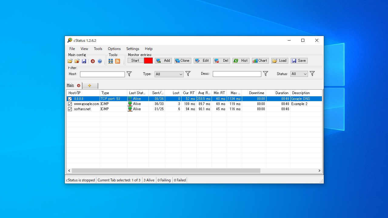
Task: Uncheck the www.google.com host entry
Action: click(x=70, y=104)
